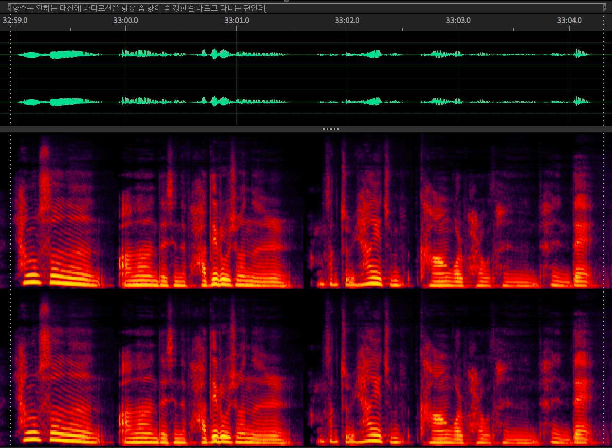Screen dimensions: 612x448
Task: Click the 32:59.0 mark on the timeline ruler
Action: pyautogui.click(x=15, y=20)
